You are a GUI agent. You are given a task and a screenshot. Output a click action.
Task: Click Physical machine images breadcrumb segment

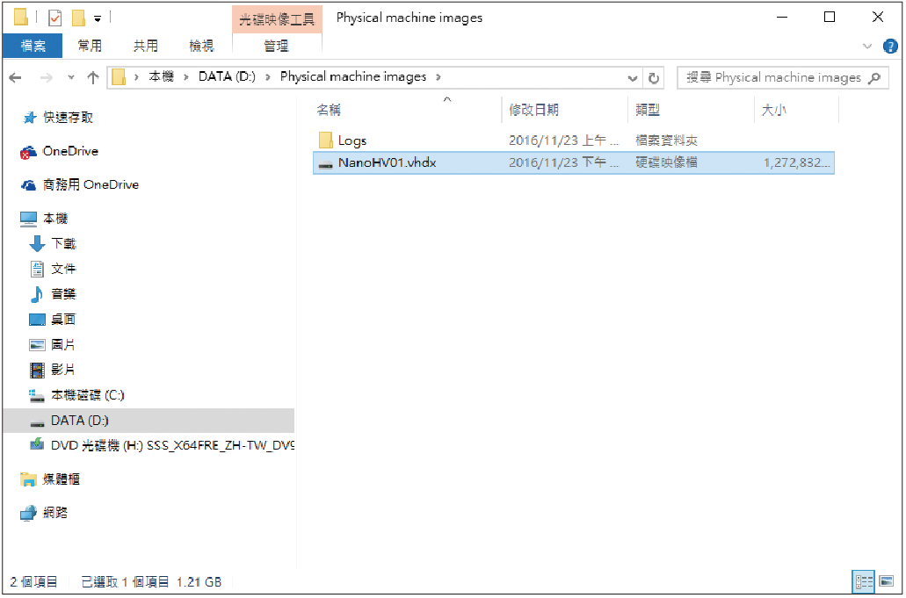coord(353,76)
